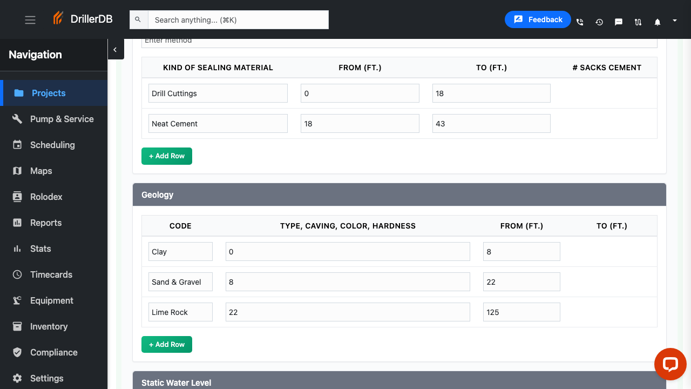Collapse the navigation sidebar with chevron
The height and width of the screenshot is (389, 691).
[115, 50]
